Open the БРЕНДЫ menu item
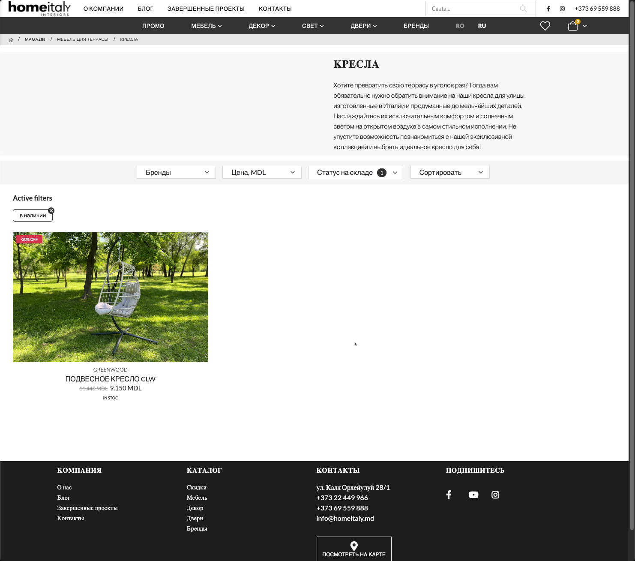 pyautogui.click(x=416, y=26)
